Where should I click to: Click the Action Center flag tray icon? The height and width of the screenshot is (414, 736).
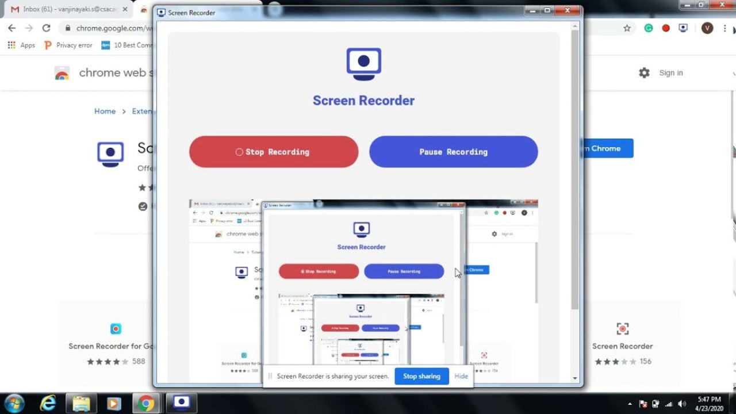click(x=643, y=404)
